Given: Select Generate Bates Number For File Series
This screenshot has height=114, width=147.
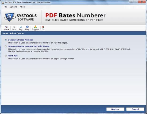Looking at the screenshot, I should click(6, 46).
